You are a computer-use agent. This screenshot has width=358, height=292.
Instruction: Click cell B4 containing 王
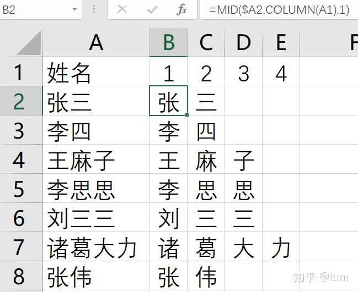[x=168, y=159]
